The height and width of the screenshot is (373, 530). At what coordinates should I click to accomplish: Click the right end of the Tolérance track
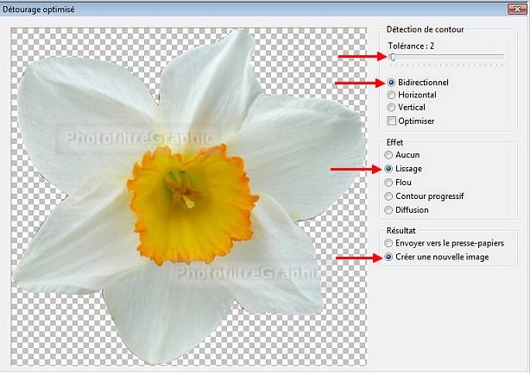click(501, 57)
